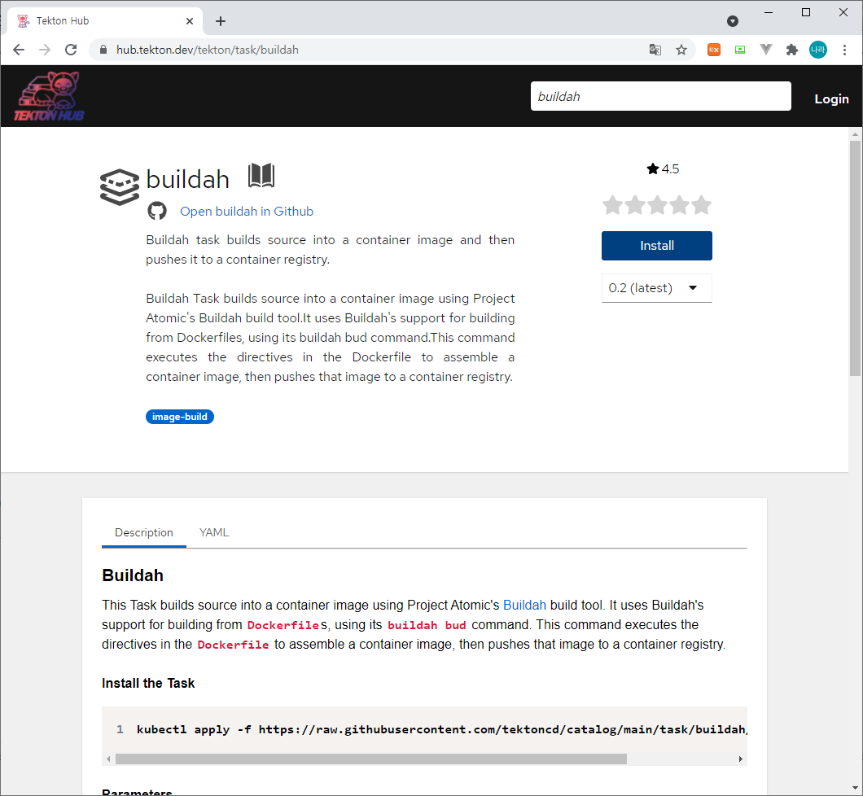This screenshot has width=863, height=796.
Task: Open the Chrome profile avatar
Action: [x=818, y=50]
